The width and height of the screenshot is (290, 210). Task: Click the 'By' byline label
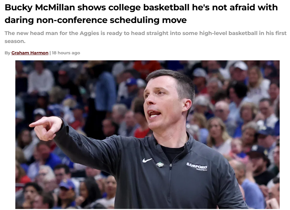[7, 53]
